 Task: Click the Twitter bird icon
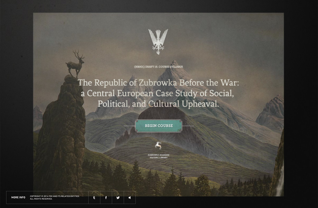pyautogui.click(x=118, y=197)
